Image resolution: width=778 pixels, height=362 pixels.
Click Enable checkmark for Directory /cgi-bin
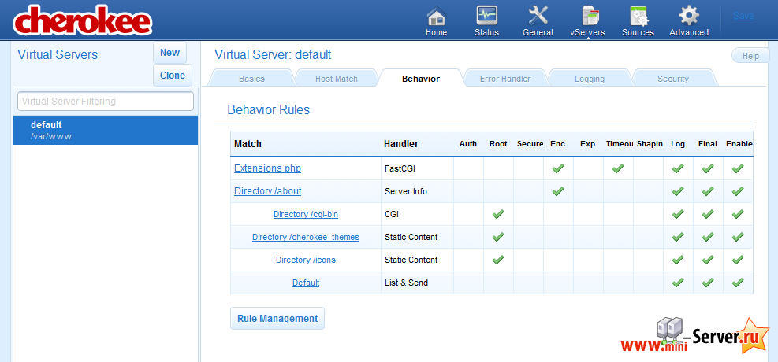point(738,214)
